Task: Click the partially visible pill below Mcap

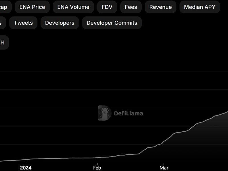Action: tap(2, 23)
